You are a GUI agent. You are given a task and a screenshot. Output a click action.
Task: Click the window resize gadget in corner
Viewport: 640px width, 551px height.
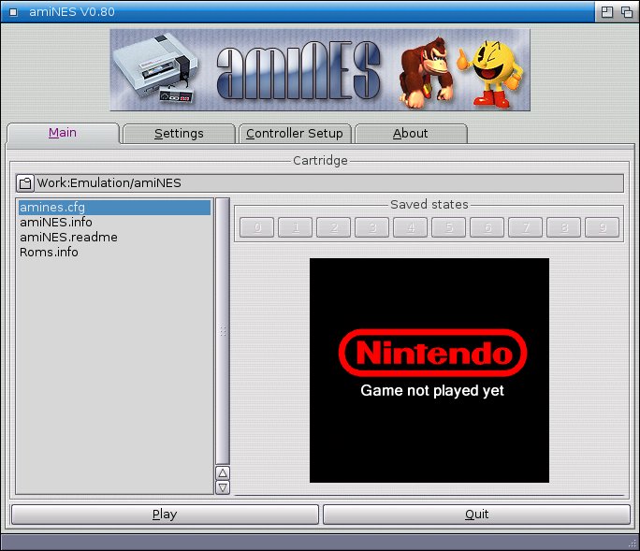tap(633, 544)
